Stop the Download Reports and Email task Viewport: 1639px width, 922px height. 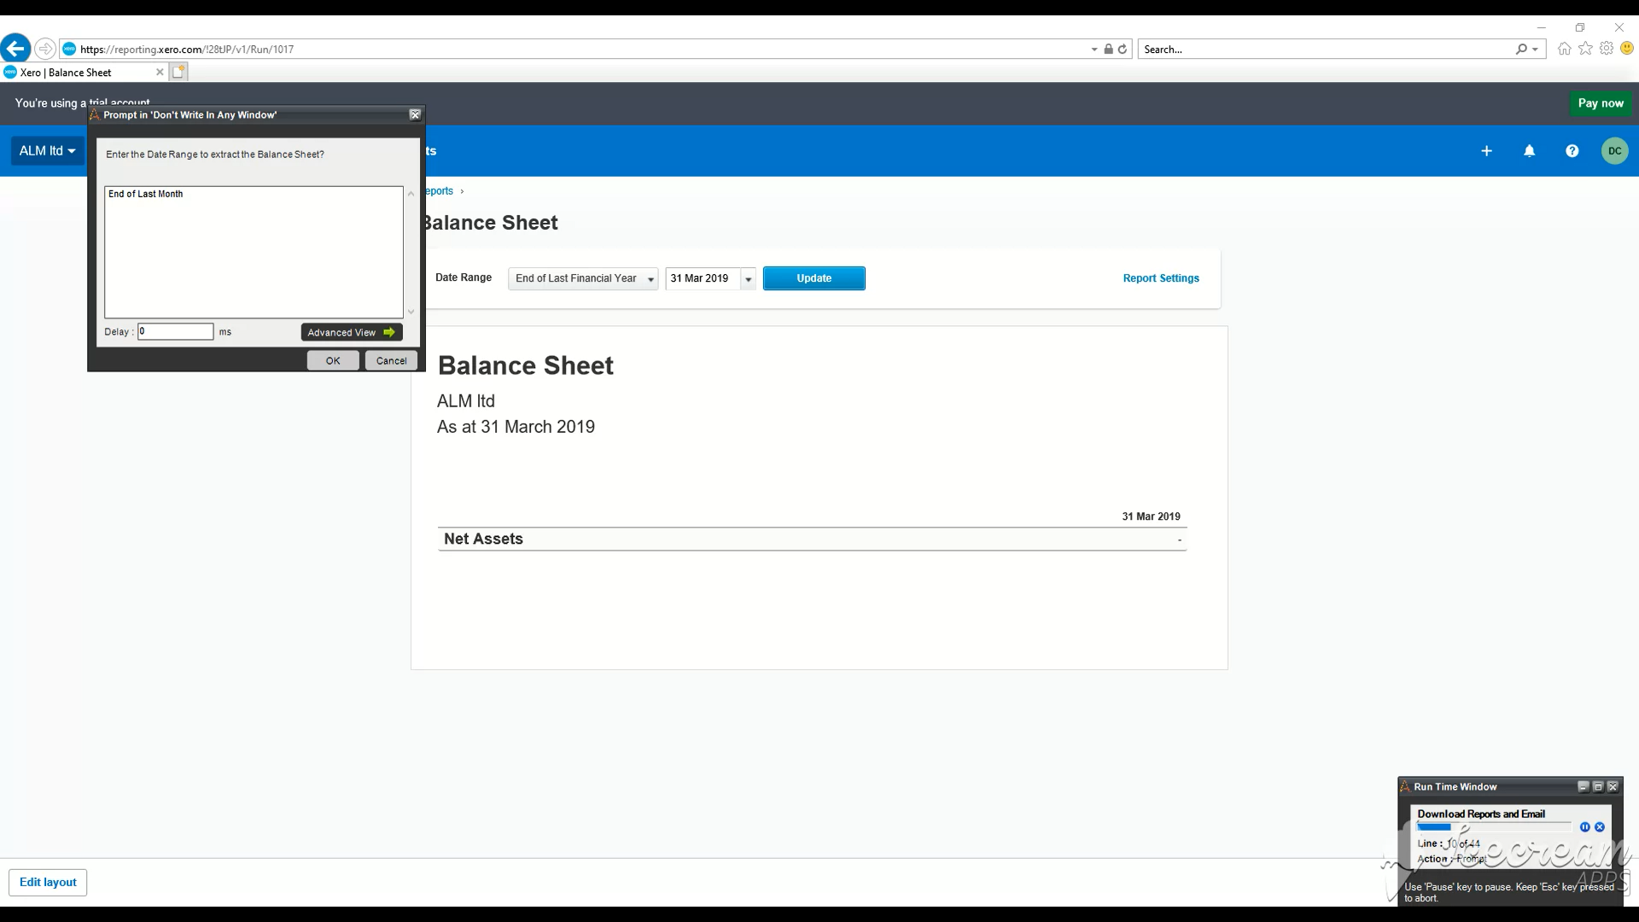[x=1600, y=827]
